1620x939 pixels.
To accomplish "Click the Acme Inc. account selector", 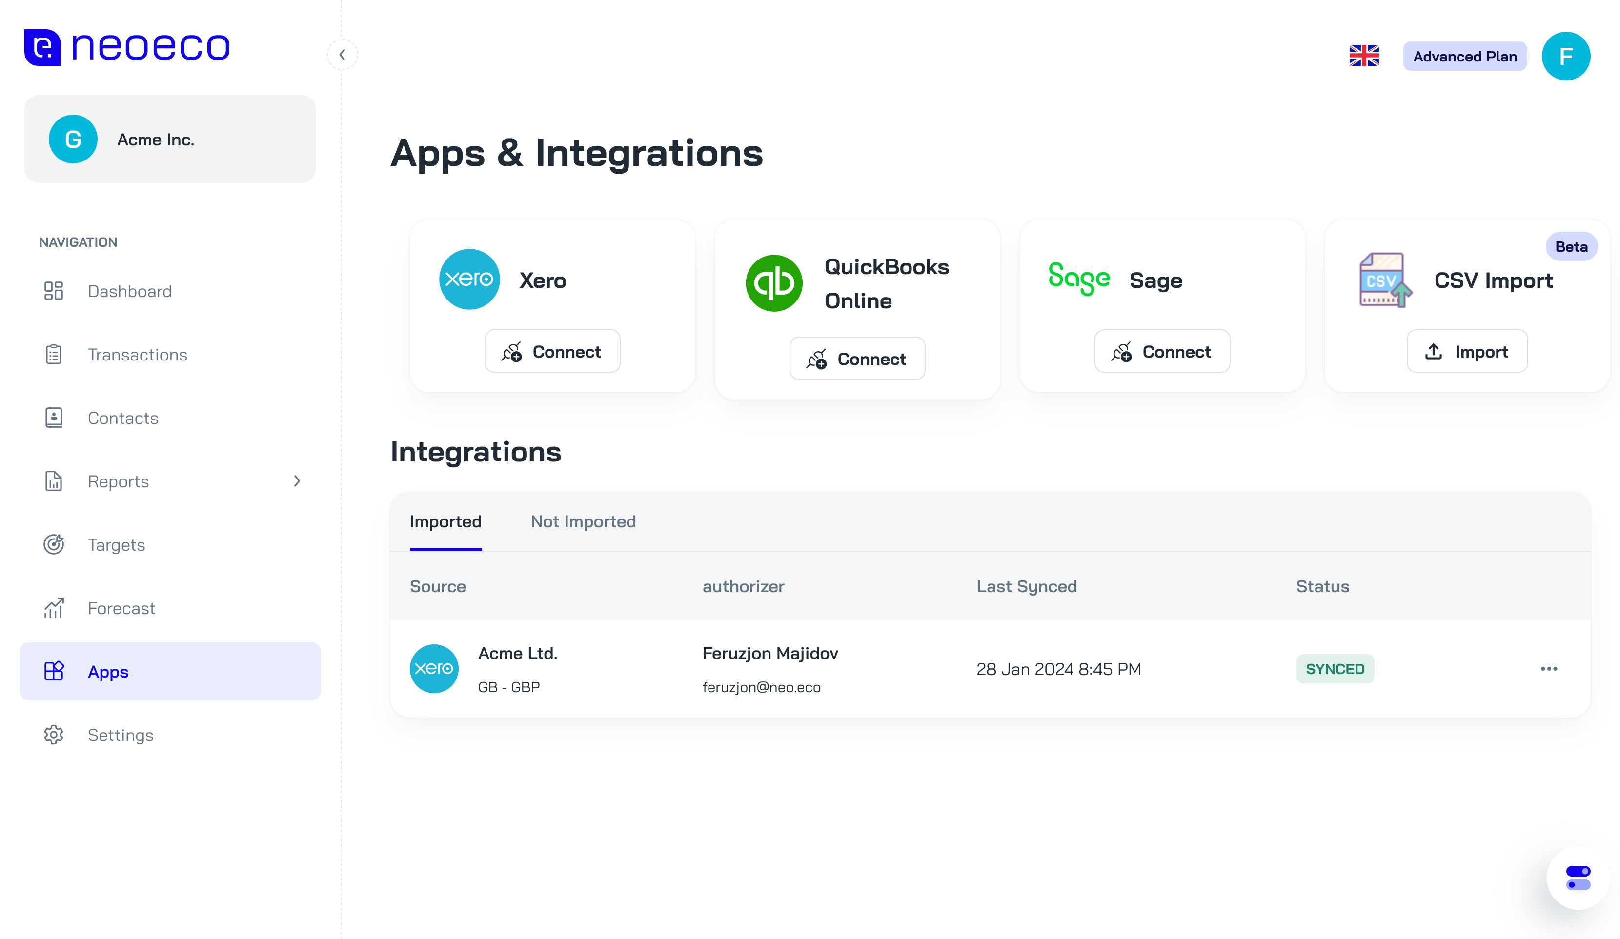I will click(170, 139).
